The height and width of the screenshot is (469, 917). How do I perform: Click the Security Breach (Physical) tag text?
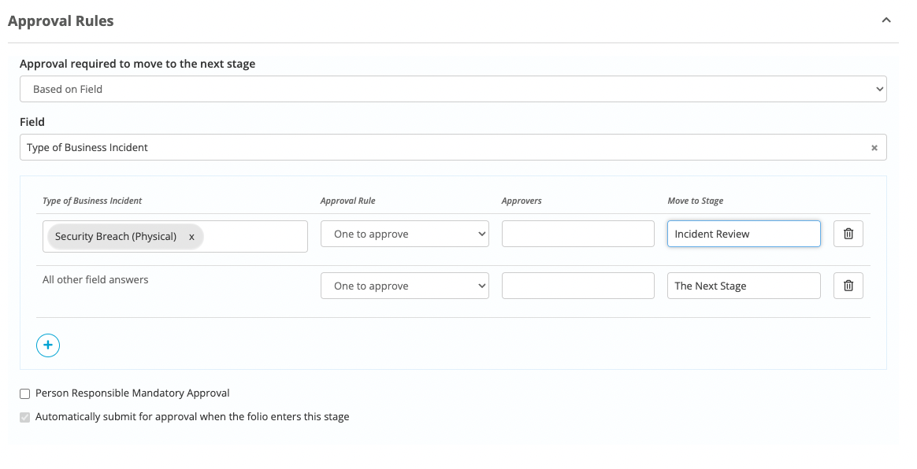116,237
